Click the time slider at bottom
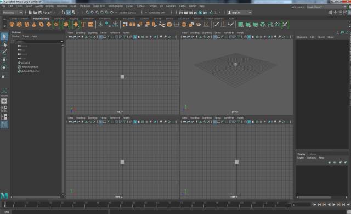351x214 pixels. 146,204
